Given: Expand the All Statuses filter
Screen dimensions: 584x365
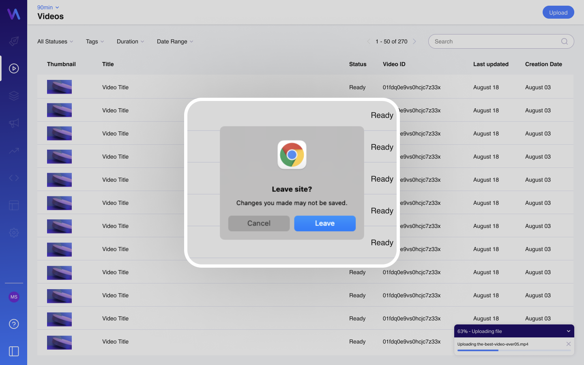Looking at the screenshot, I should pyautogui.click(x=55, y=41).
